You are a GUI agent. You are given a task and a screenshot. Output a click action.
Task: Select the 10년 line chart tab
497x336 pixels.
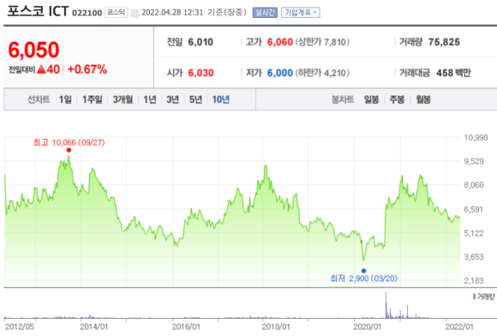(220, 99)
